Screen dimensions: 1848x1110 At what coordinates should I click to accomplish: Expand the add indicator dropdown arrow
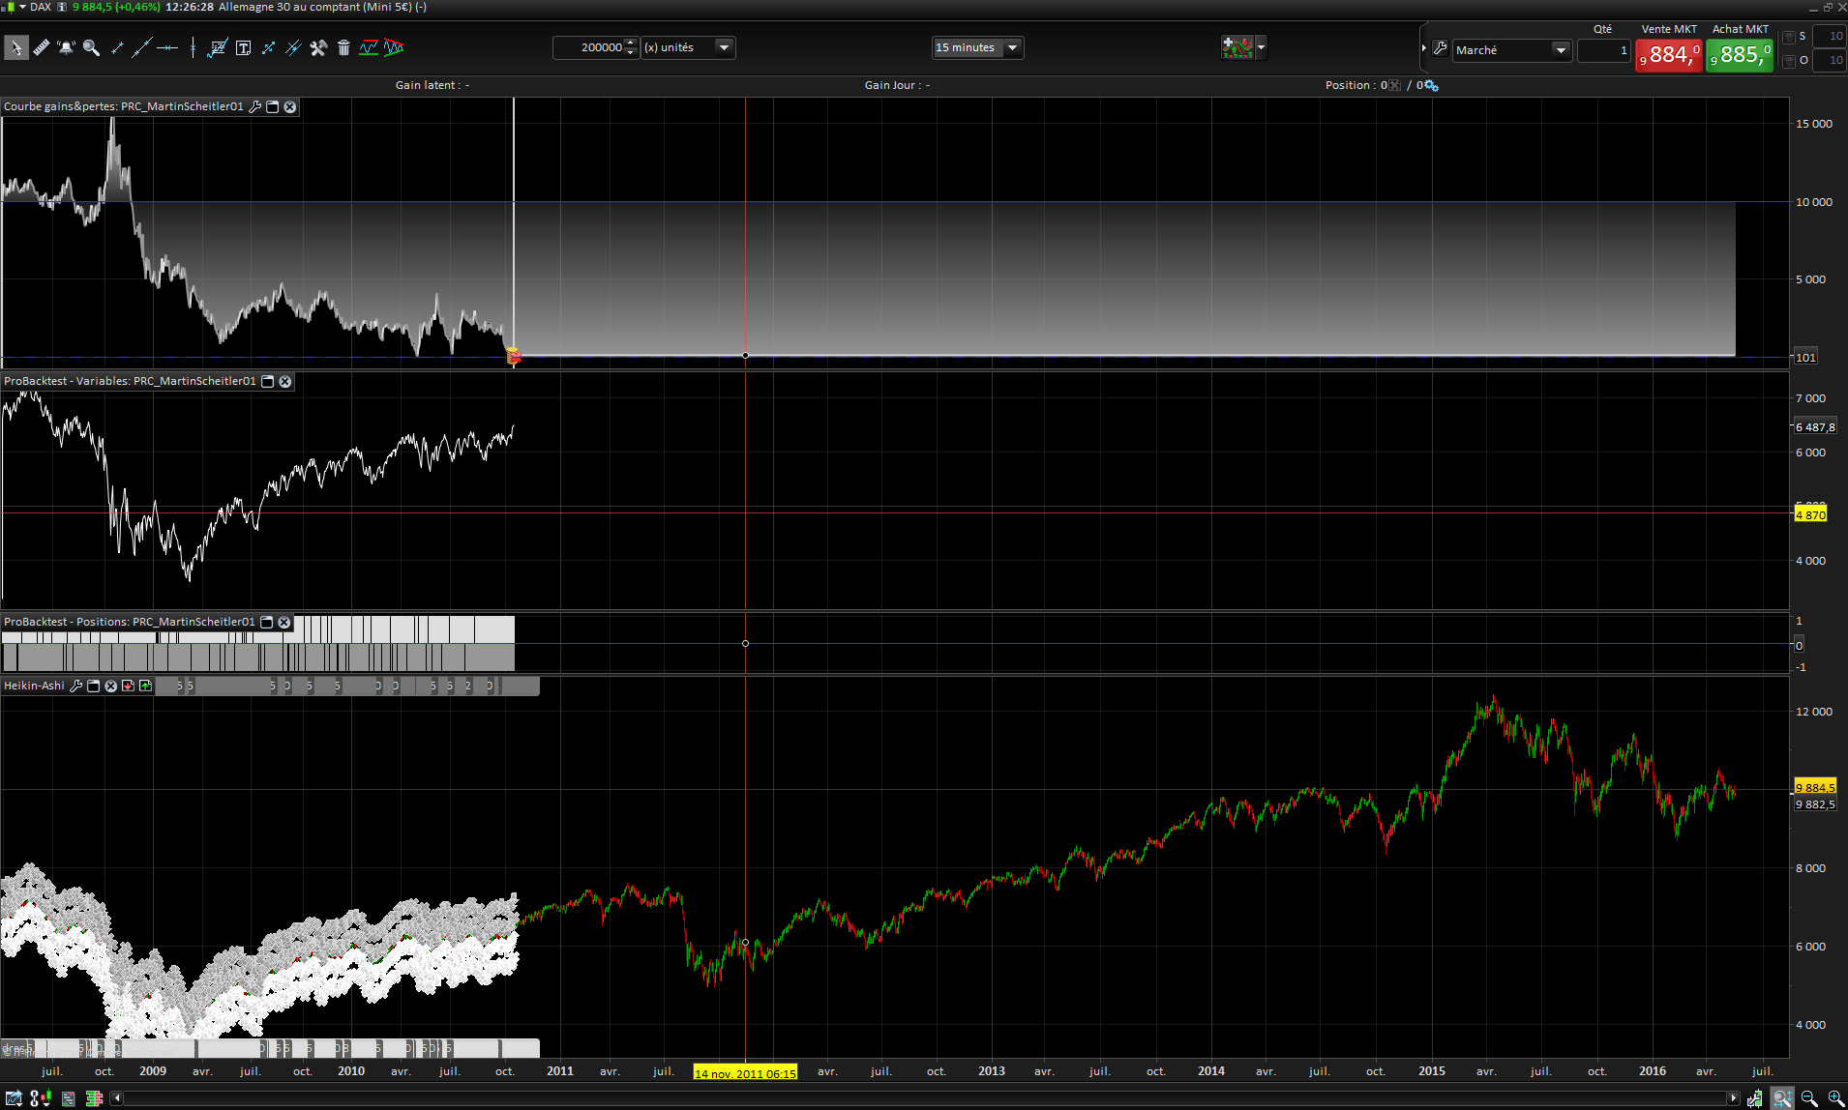[x=1261, y=47]
